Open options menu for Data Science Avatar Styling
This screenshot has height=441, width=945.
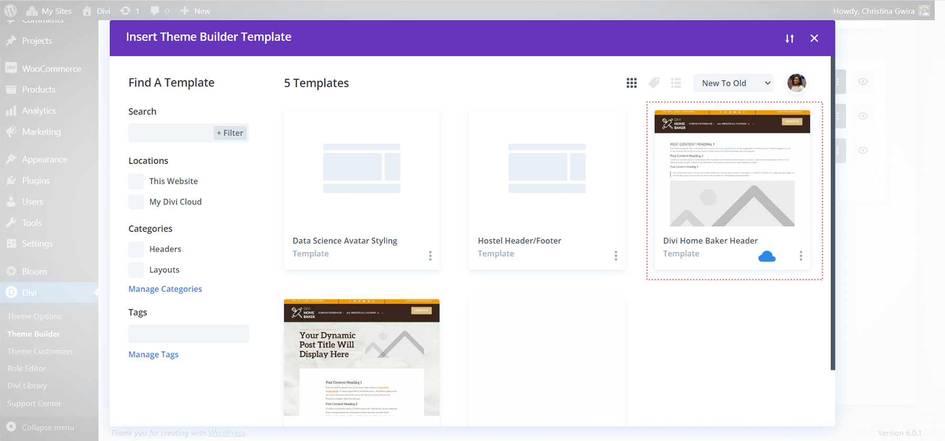coord(430,256)
